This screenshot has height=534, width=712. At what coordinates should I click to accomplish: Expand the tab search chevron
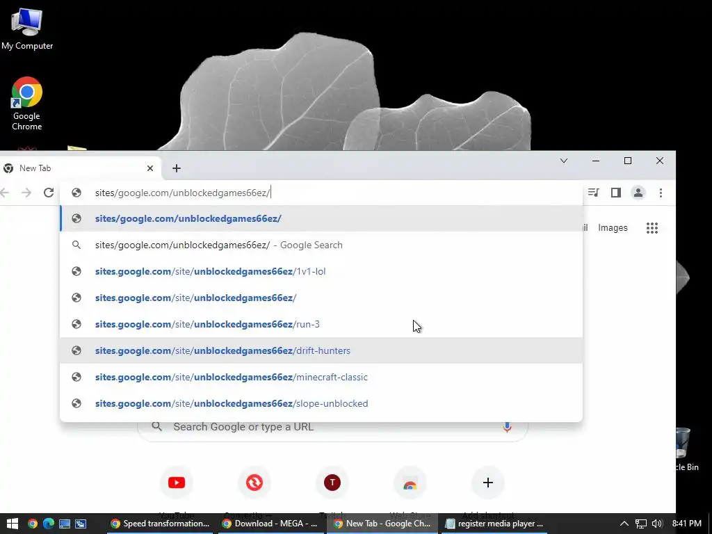click(x=564, y=161)
